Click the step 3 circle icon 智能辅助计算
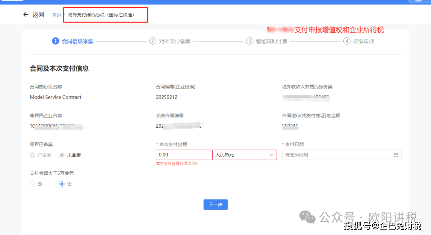 (249, 41)
